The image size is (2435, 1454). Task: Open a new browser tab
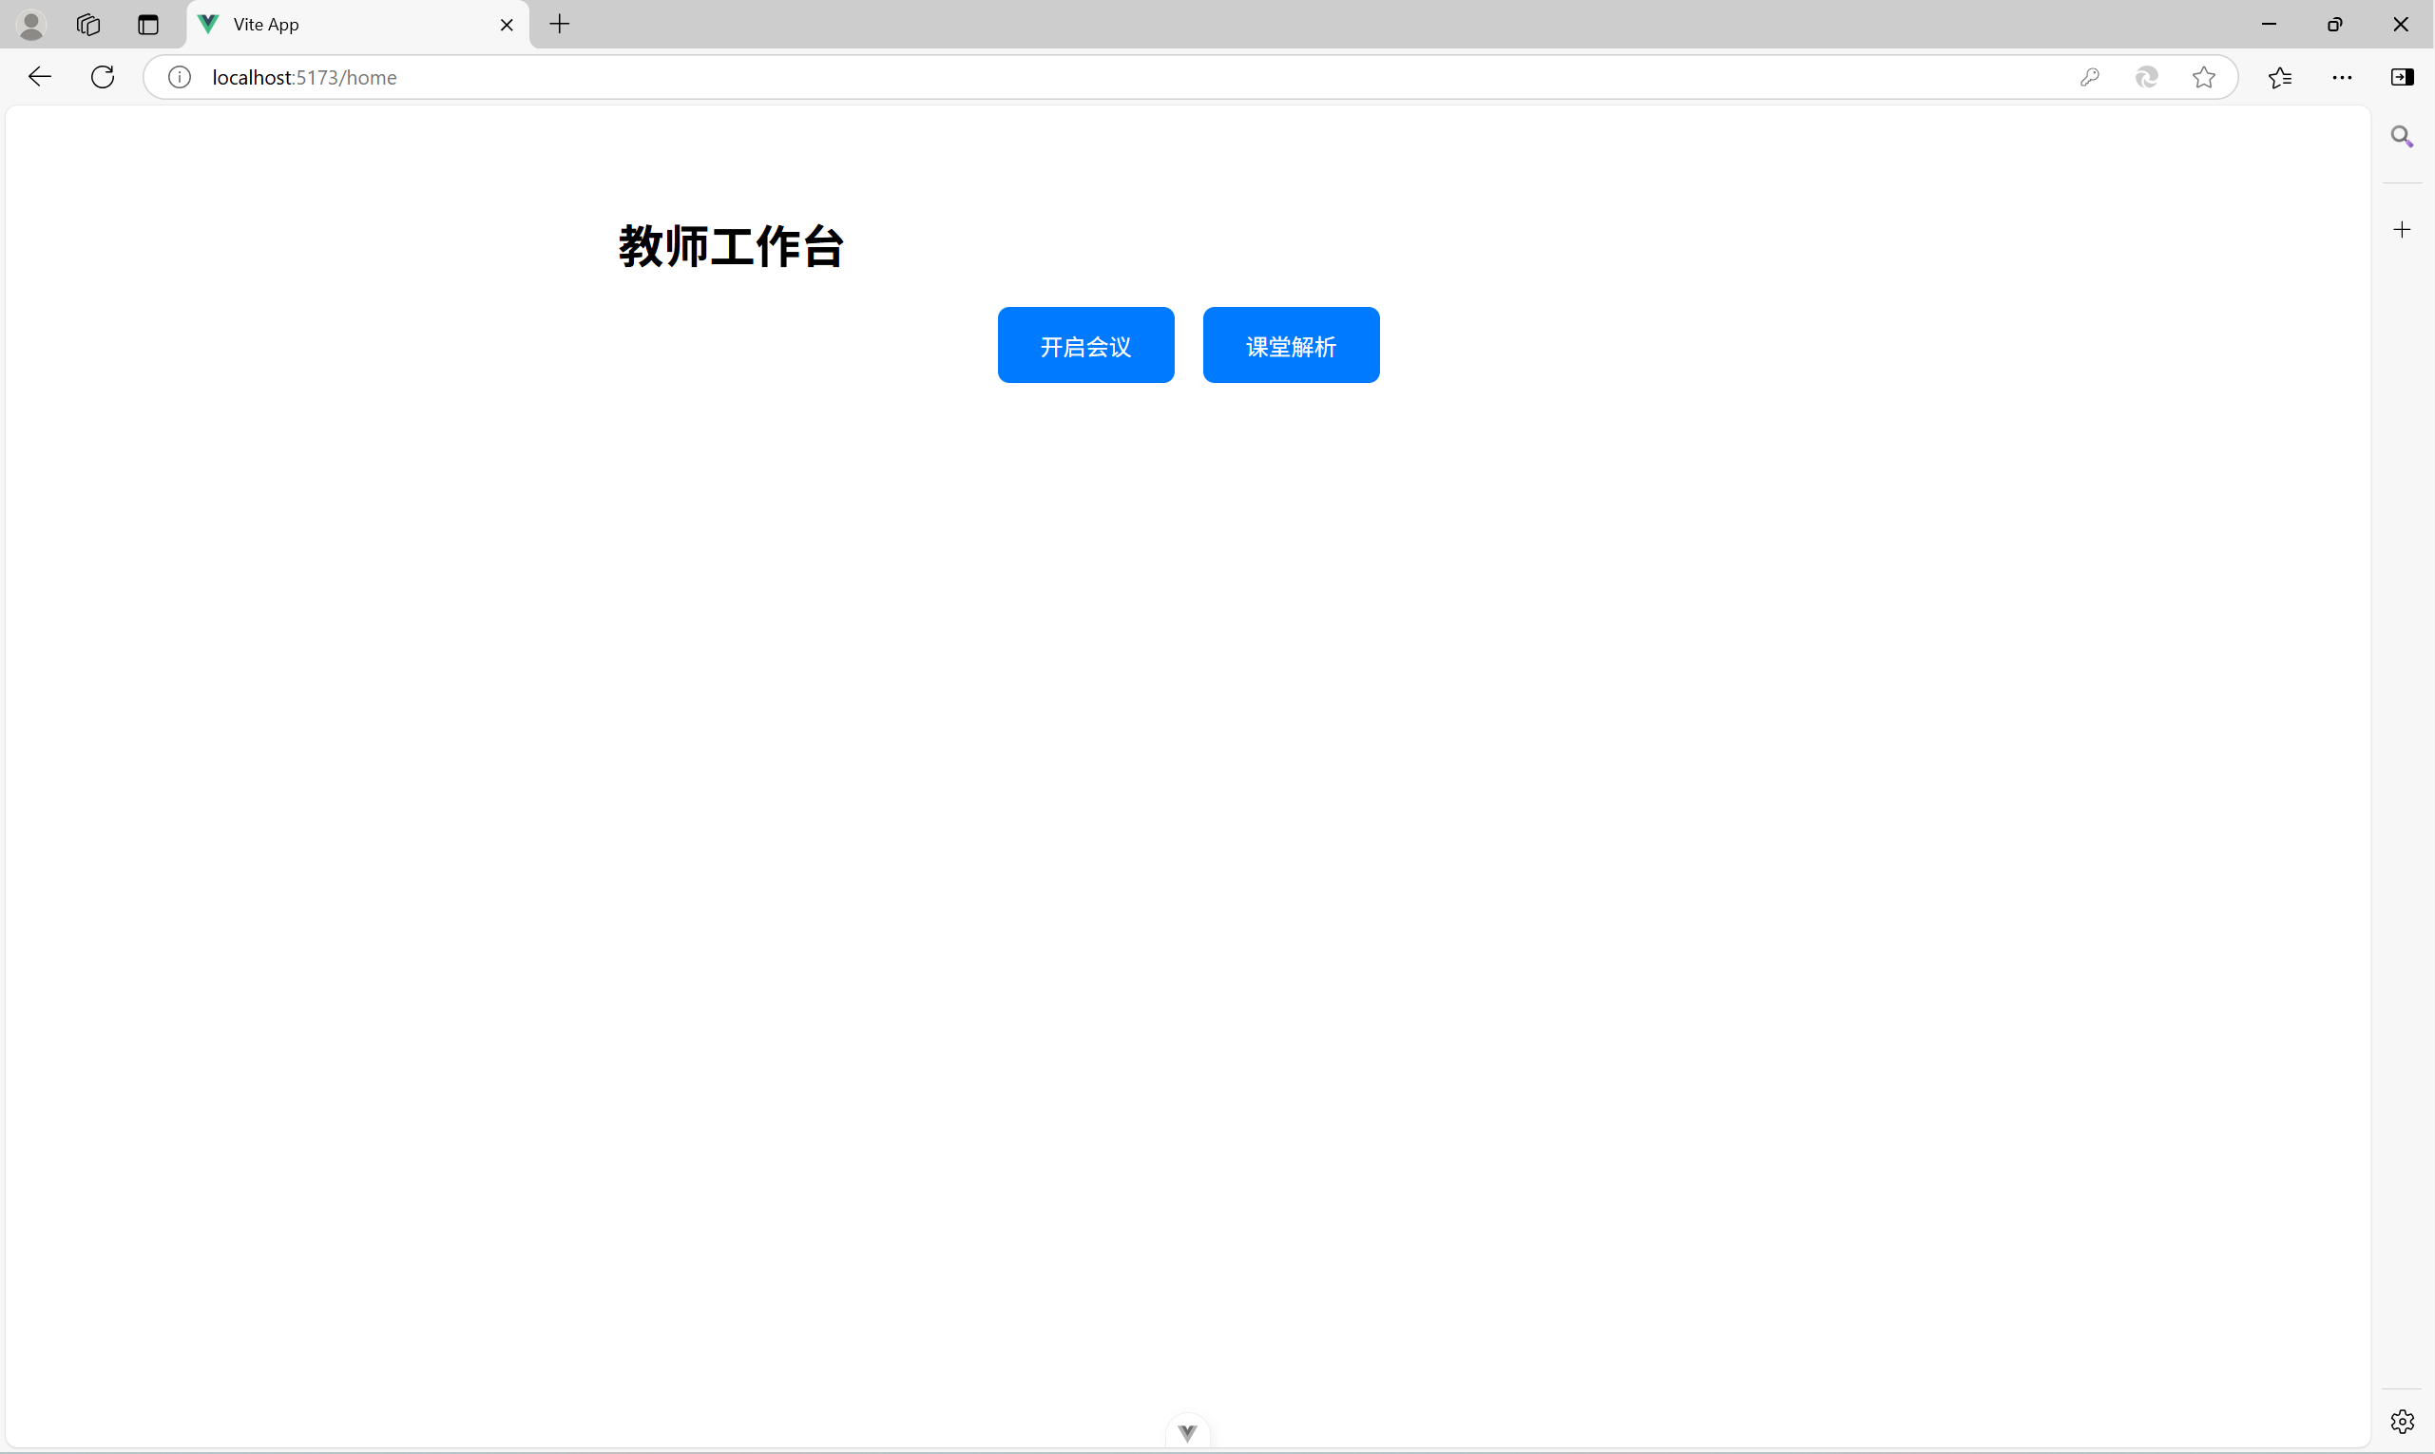(560, 25)
